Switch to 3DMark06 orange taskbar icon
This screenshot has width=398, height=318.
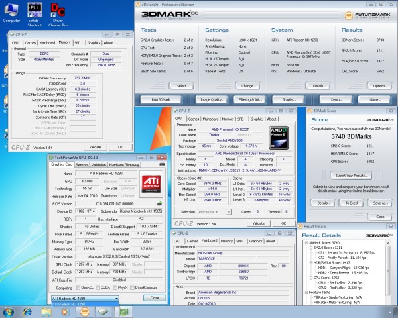[x=84, y=312]
